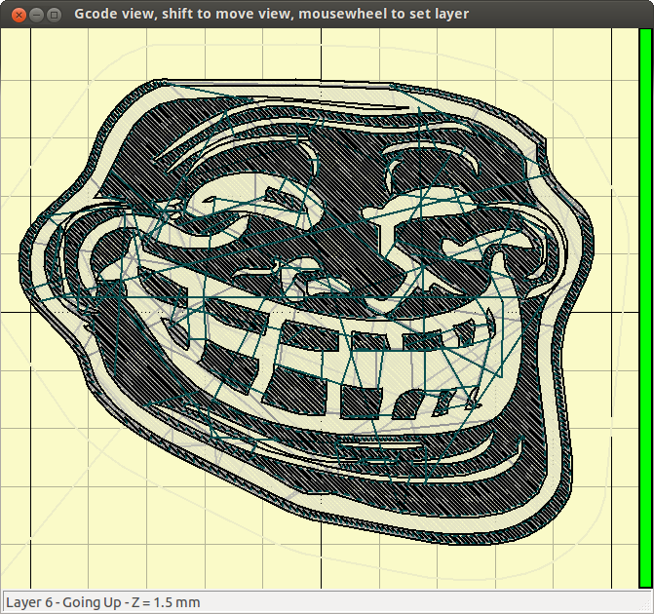Click the empty top-left corner of the bed

click(x=58, y=58)
